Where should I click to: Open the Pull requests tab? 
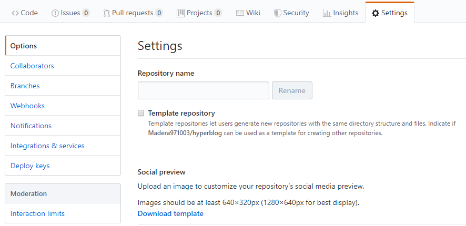(x=133, y=13)
